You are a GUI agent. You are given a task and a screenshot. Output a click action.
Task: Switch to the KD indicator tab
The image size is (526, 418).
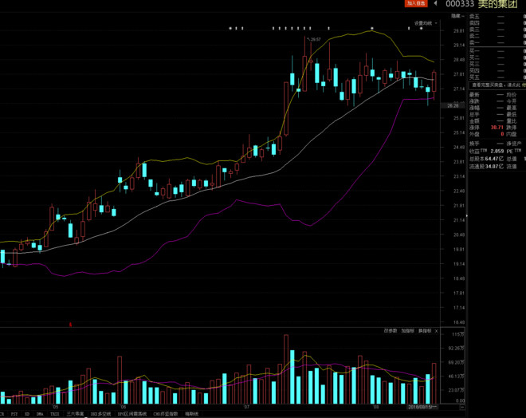pyautogui.click(x=27, y=414)
